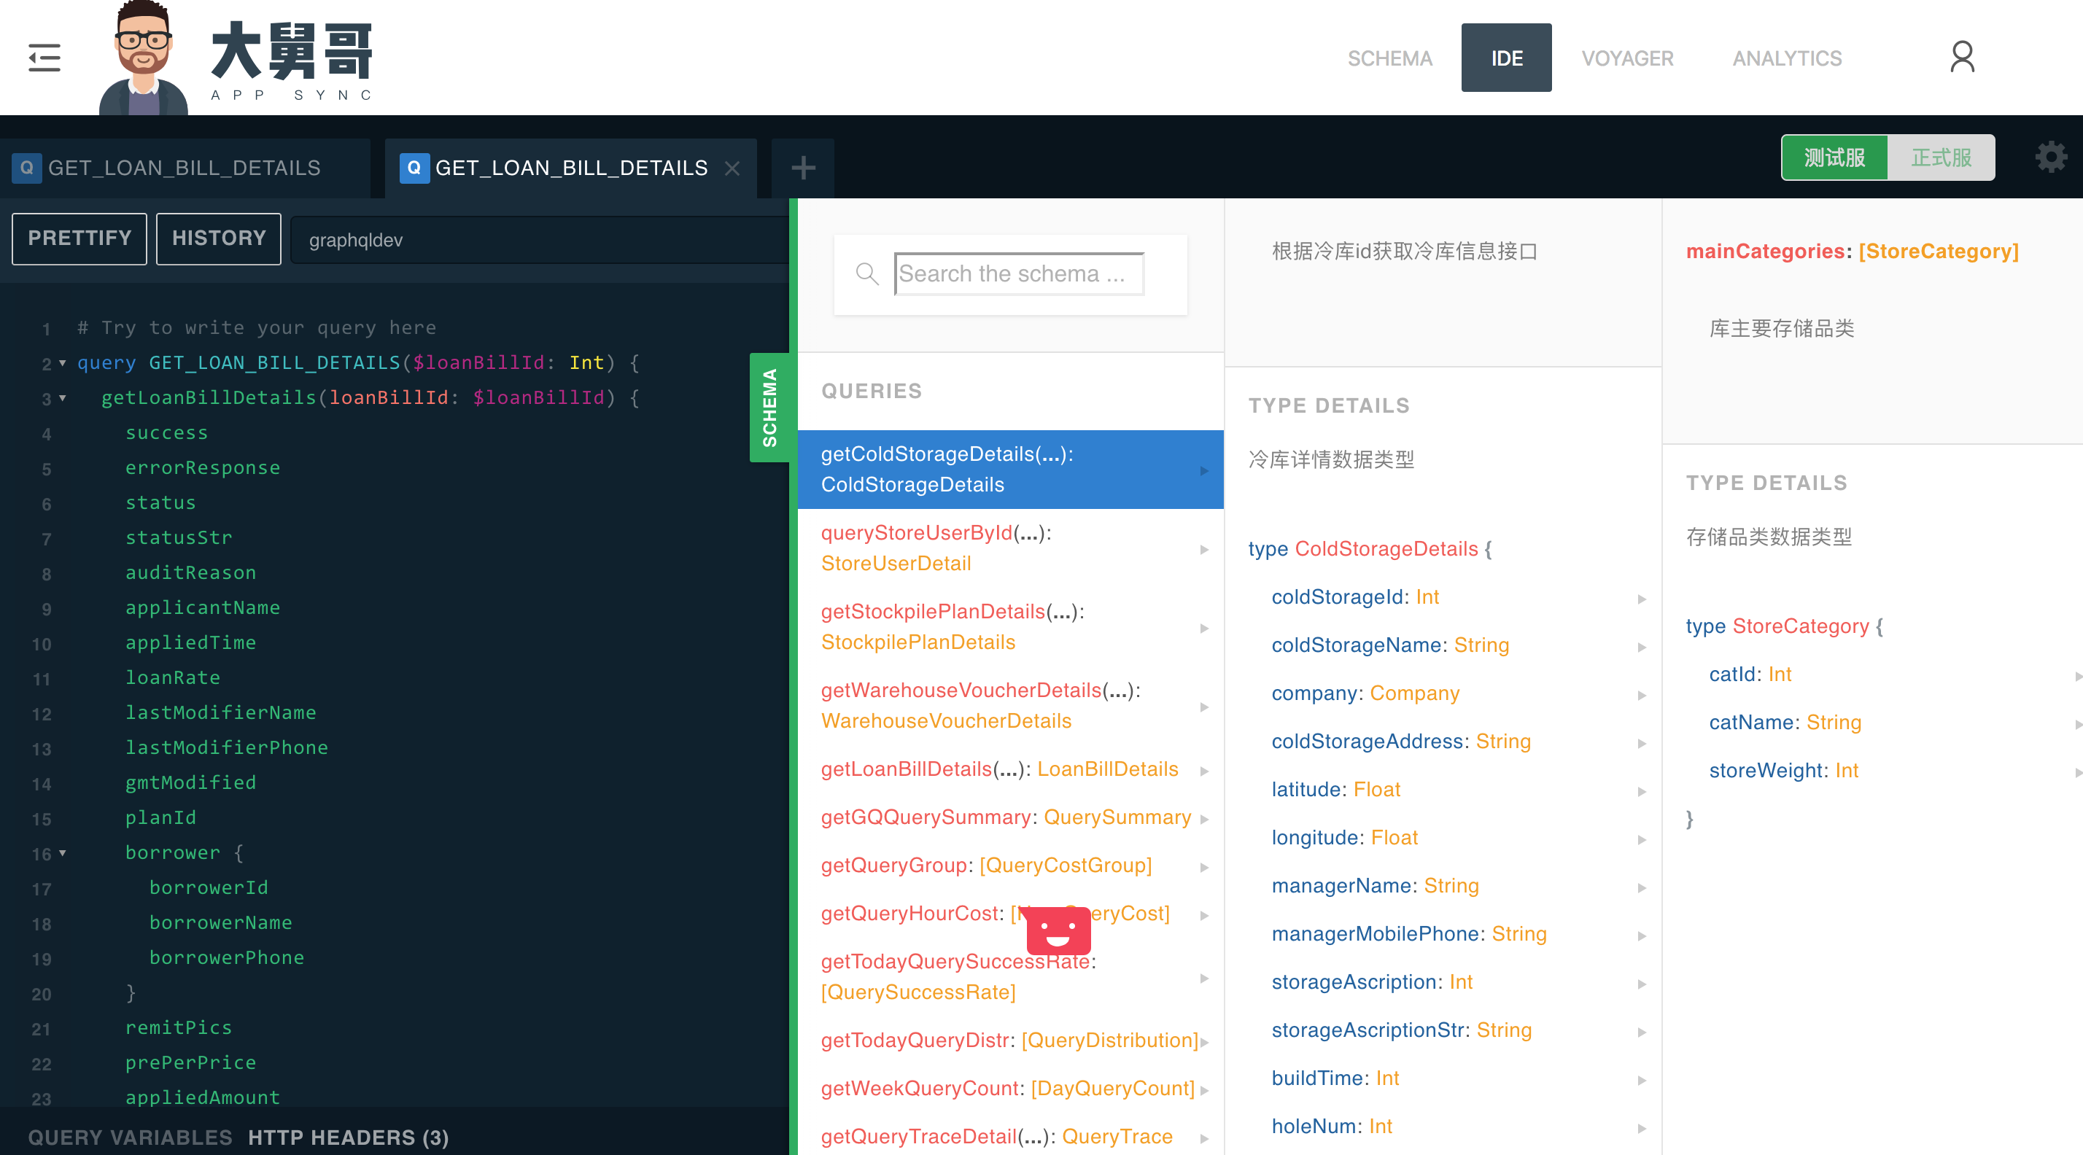Click the PRETTIFY button
Screen dimensions: 2083x1155
point(79,238)
